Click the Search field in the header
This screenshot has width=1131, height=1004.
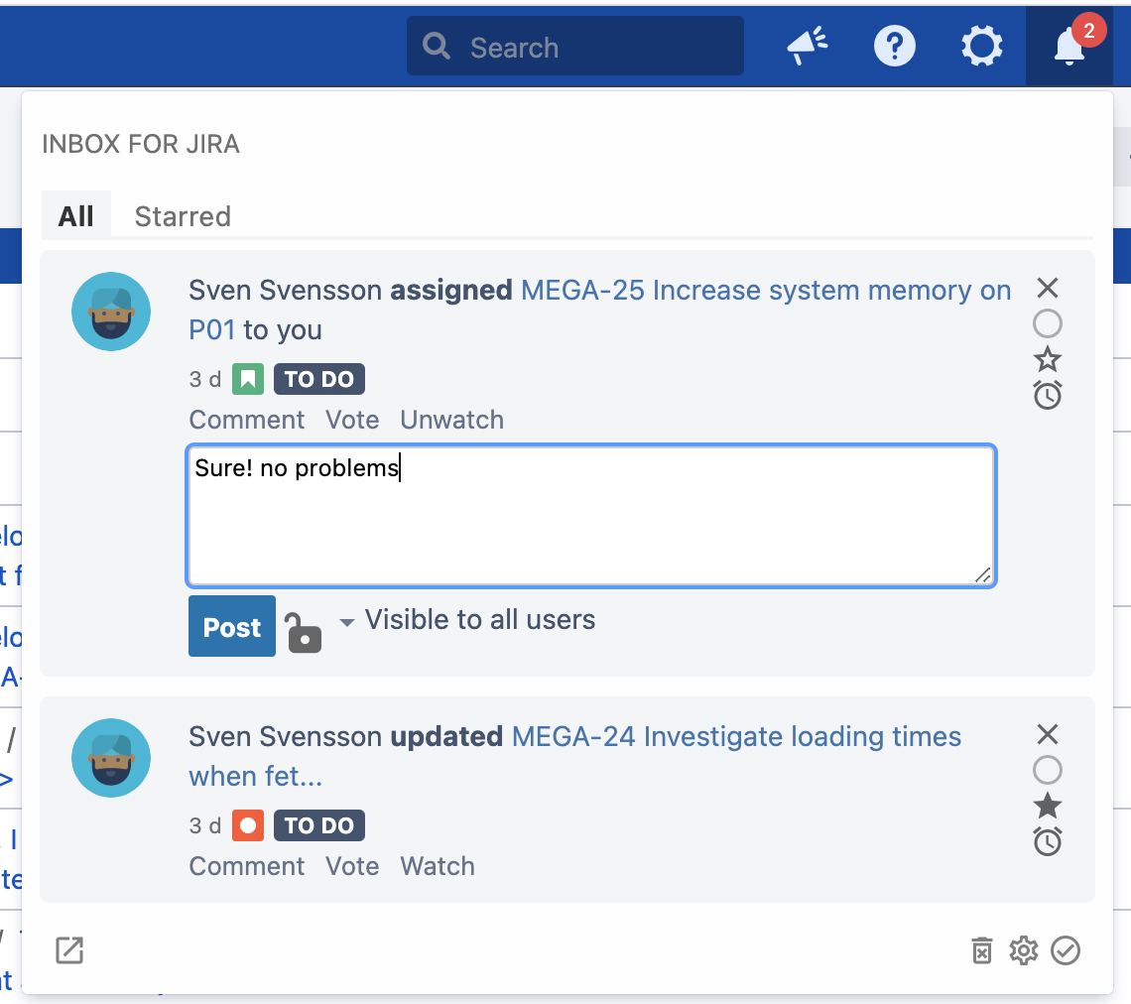coord(574,47)
